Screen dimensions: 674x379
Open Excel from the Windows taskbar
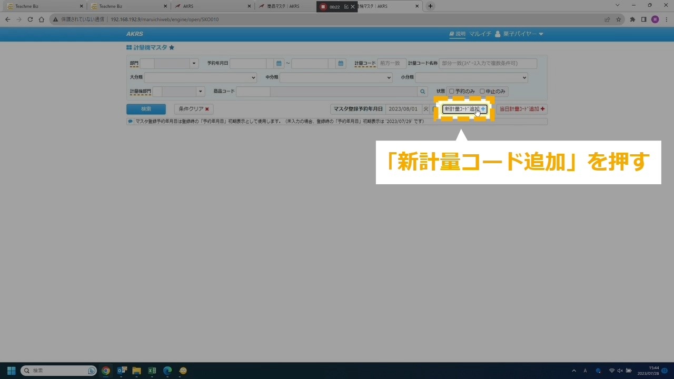(152, 371)
